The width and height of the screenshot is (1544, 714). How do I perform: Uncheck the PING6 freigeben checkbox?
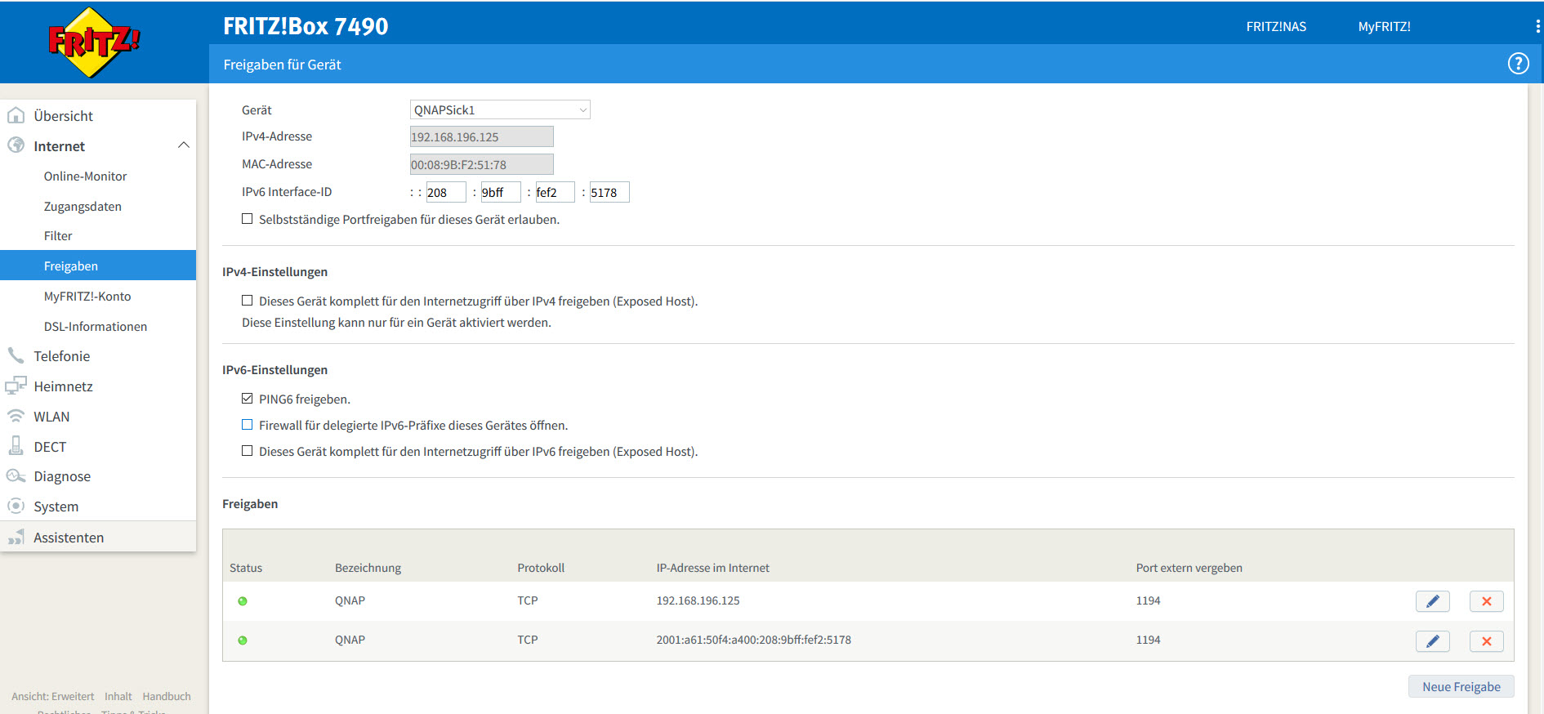(247, 399)
